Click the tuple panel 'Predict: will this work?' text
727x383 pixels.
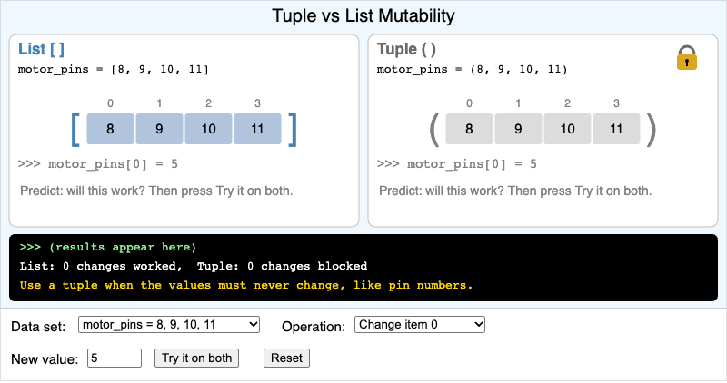pyautogui.click(x=515, y=191)
